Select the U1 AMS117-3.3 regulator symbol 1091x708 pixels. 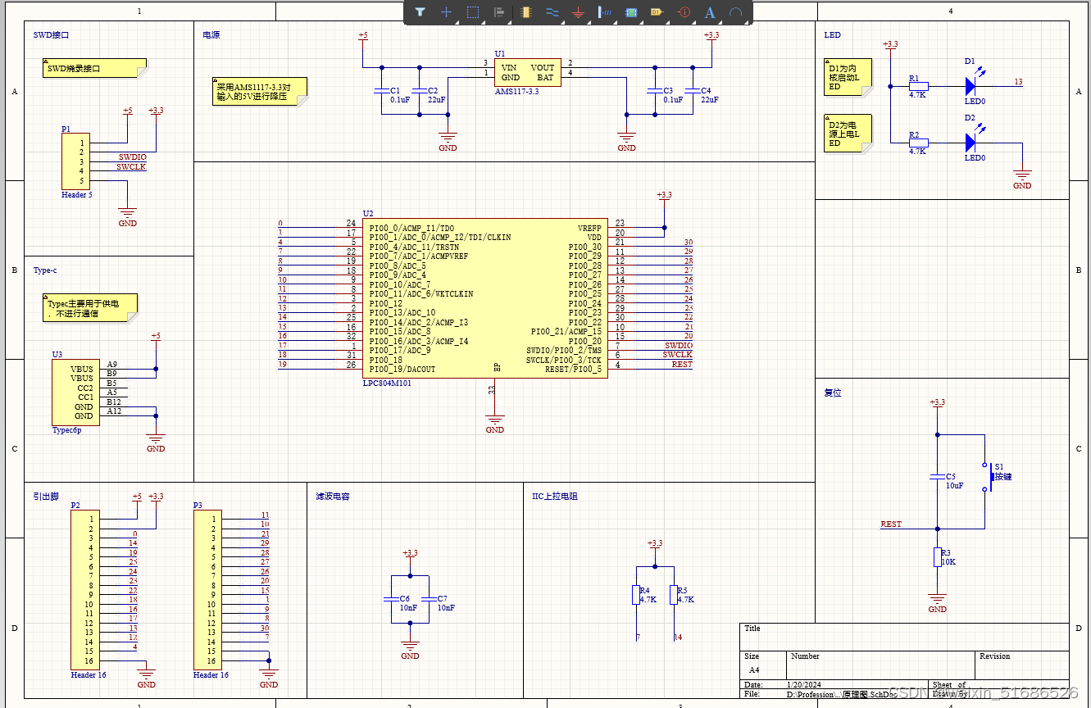click(x=527, y=72)
